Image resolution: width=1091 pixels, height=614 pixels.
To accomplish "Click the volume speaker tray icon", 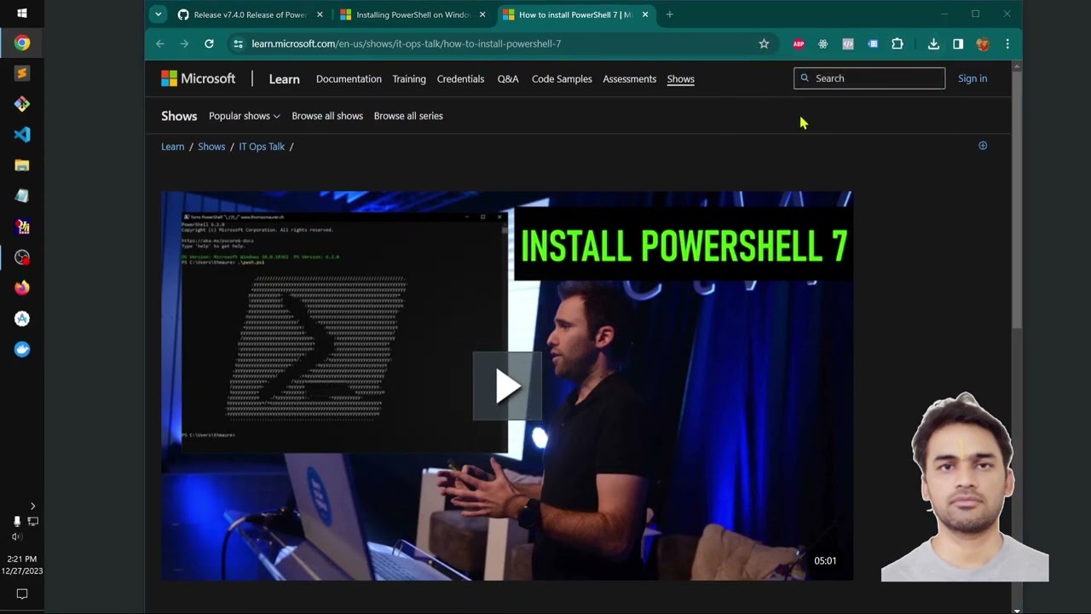I will point(16,536).
